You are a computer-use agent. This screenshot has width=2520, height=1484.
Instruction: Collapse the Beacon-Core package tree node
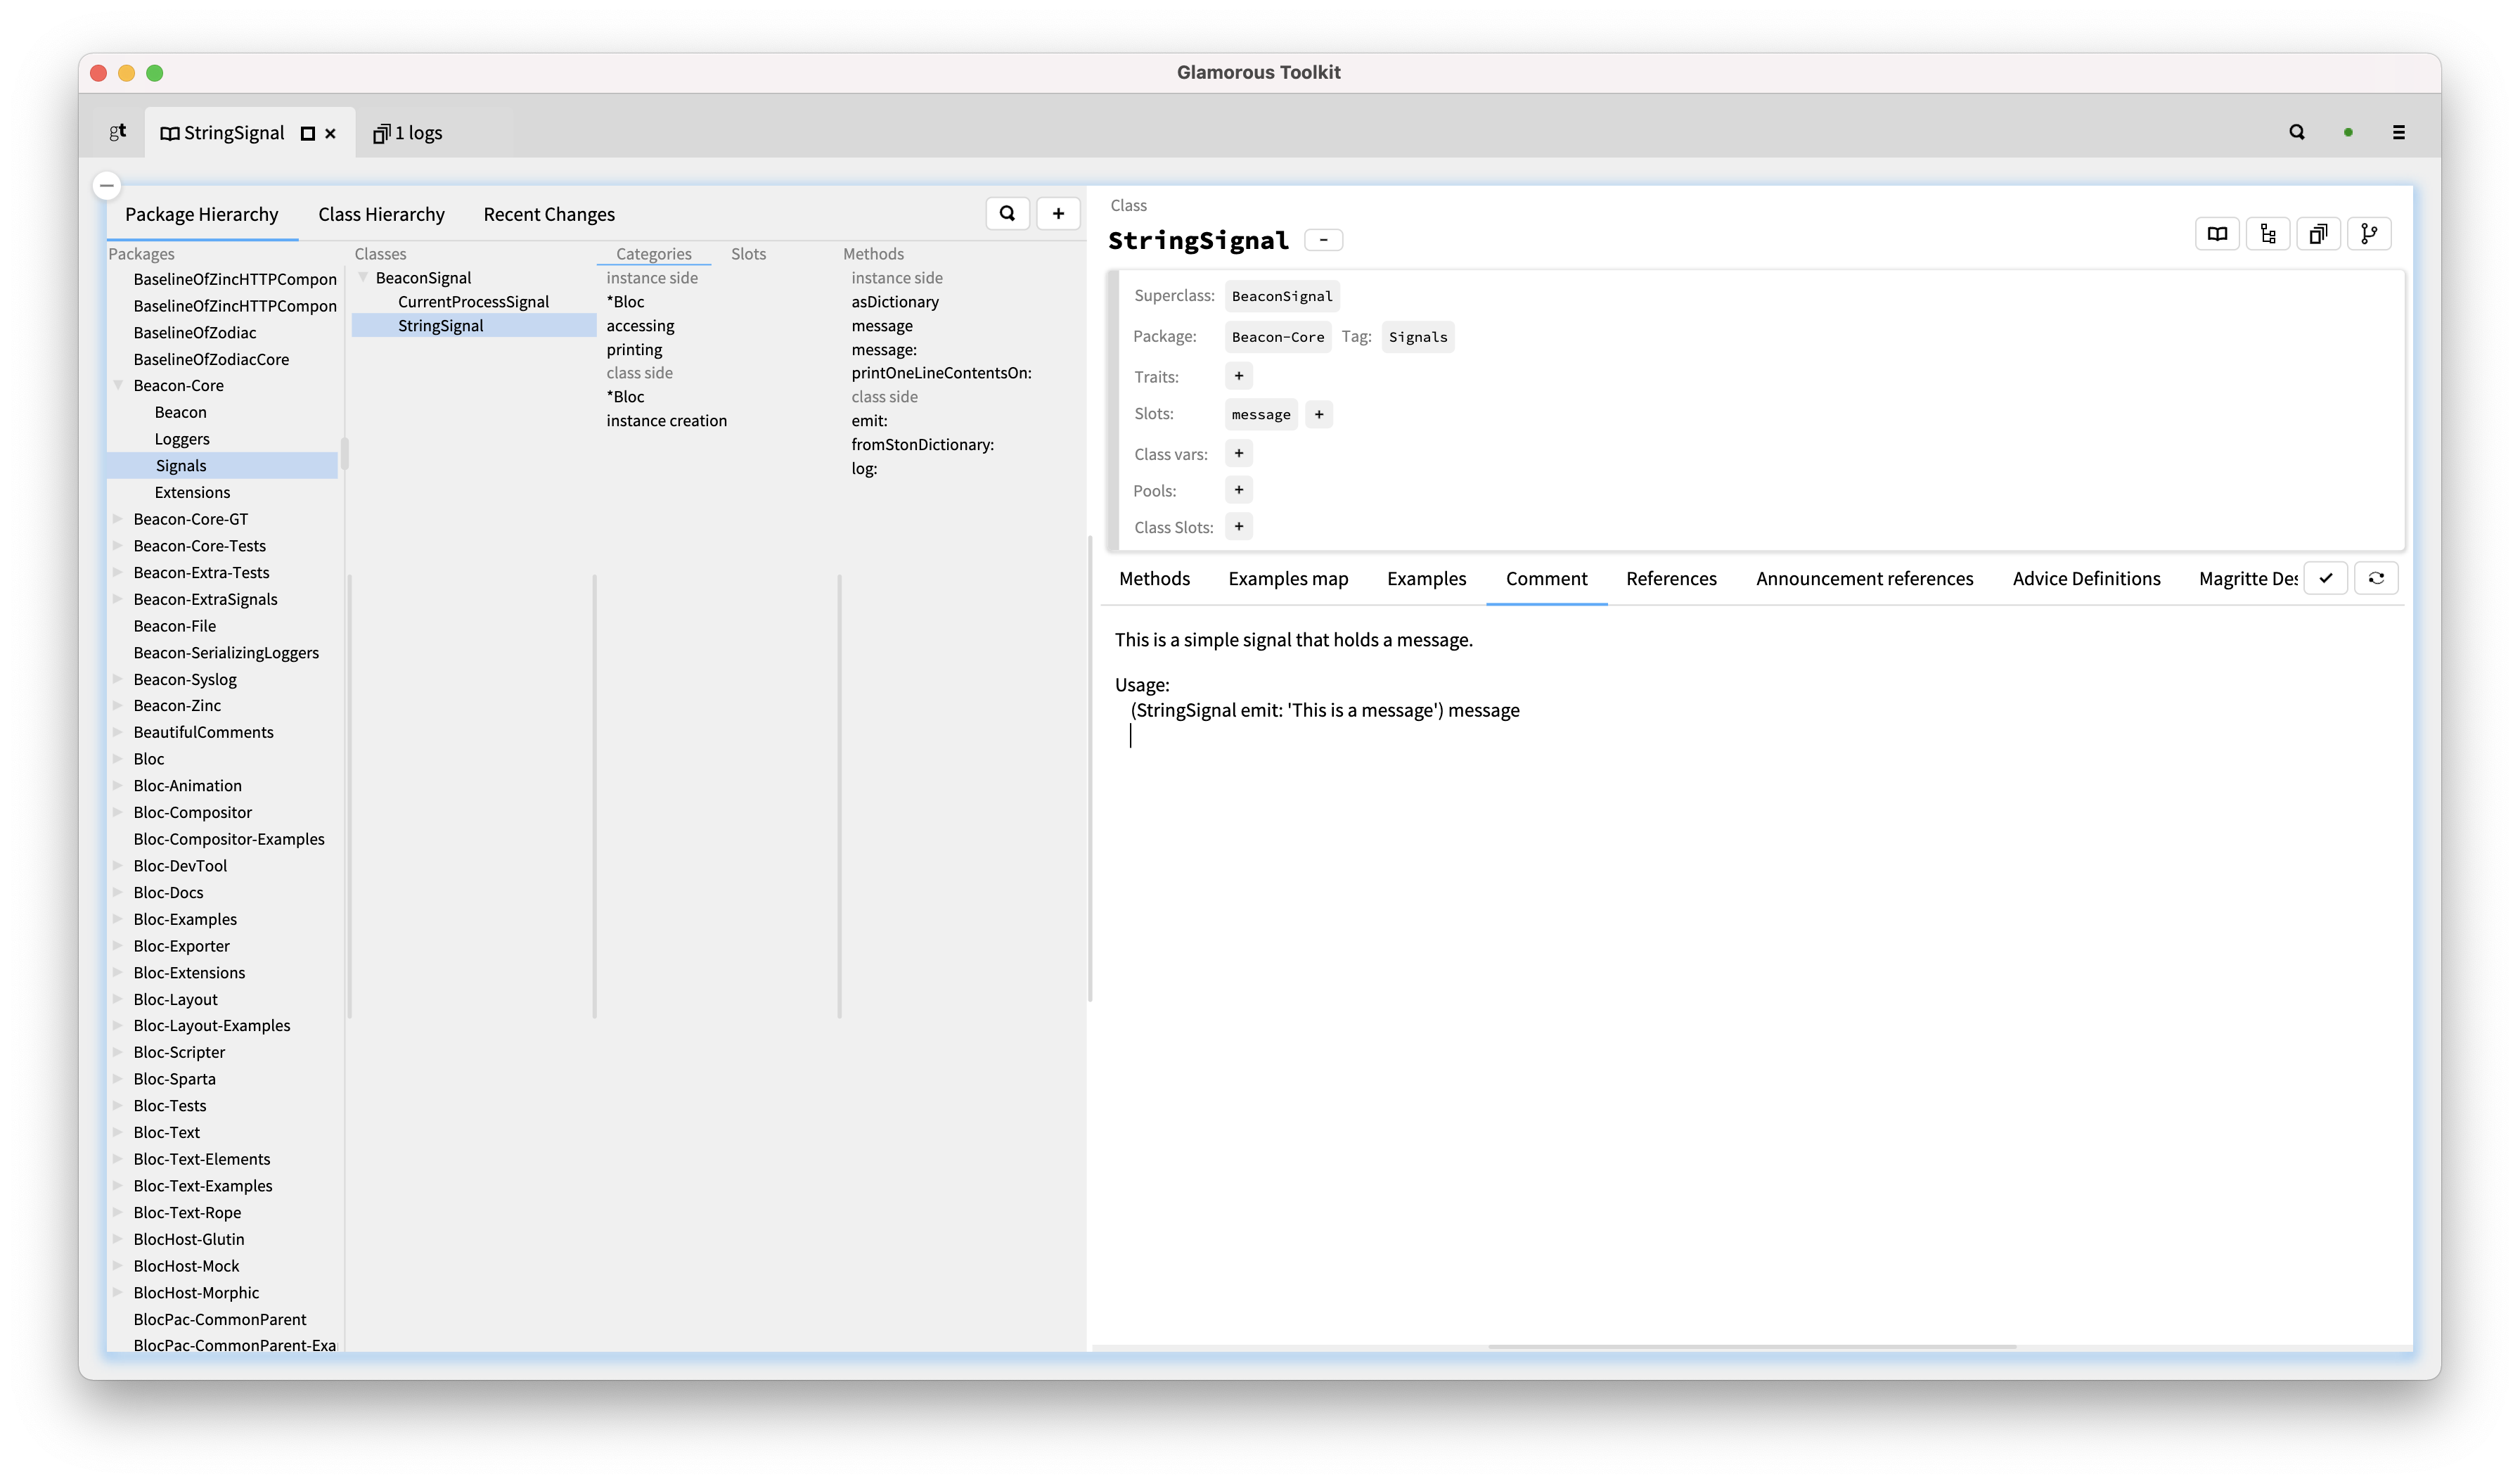118,385
